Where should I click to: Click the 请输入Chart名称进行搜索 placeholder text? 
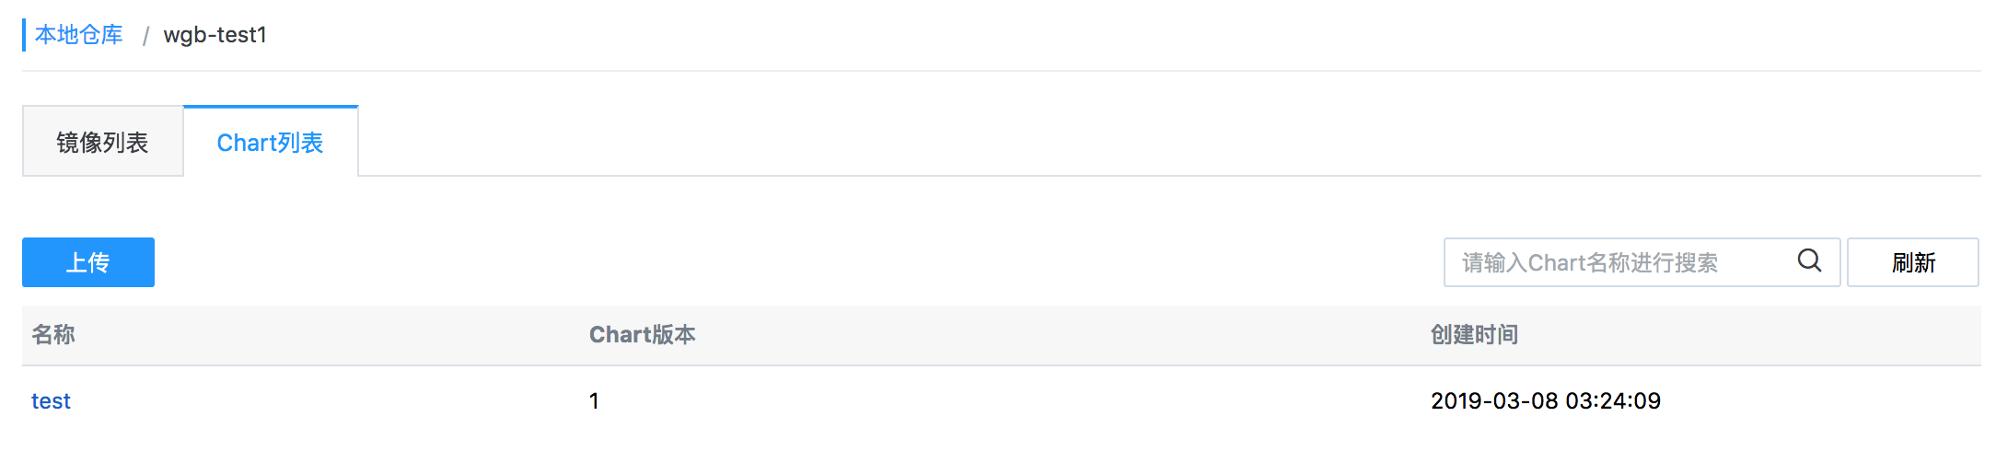point(1589,263)
